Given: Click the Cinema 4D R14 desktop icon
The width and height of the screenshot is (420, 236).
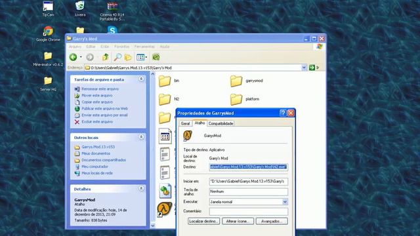Looking at the screenshot, I should coord(112,7).
